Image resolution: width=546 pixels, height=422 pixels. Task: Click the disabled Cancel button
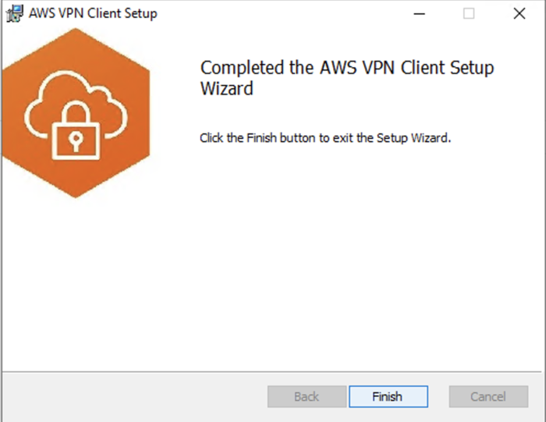click(488, 396)
